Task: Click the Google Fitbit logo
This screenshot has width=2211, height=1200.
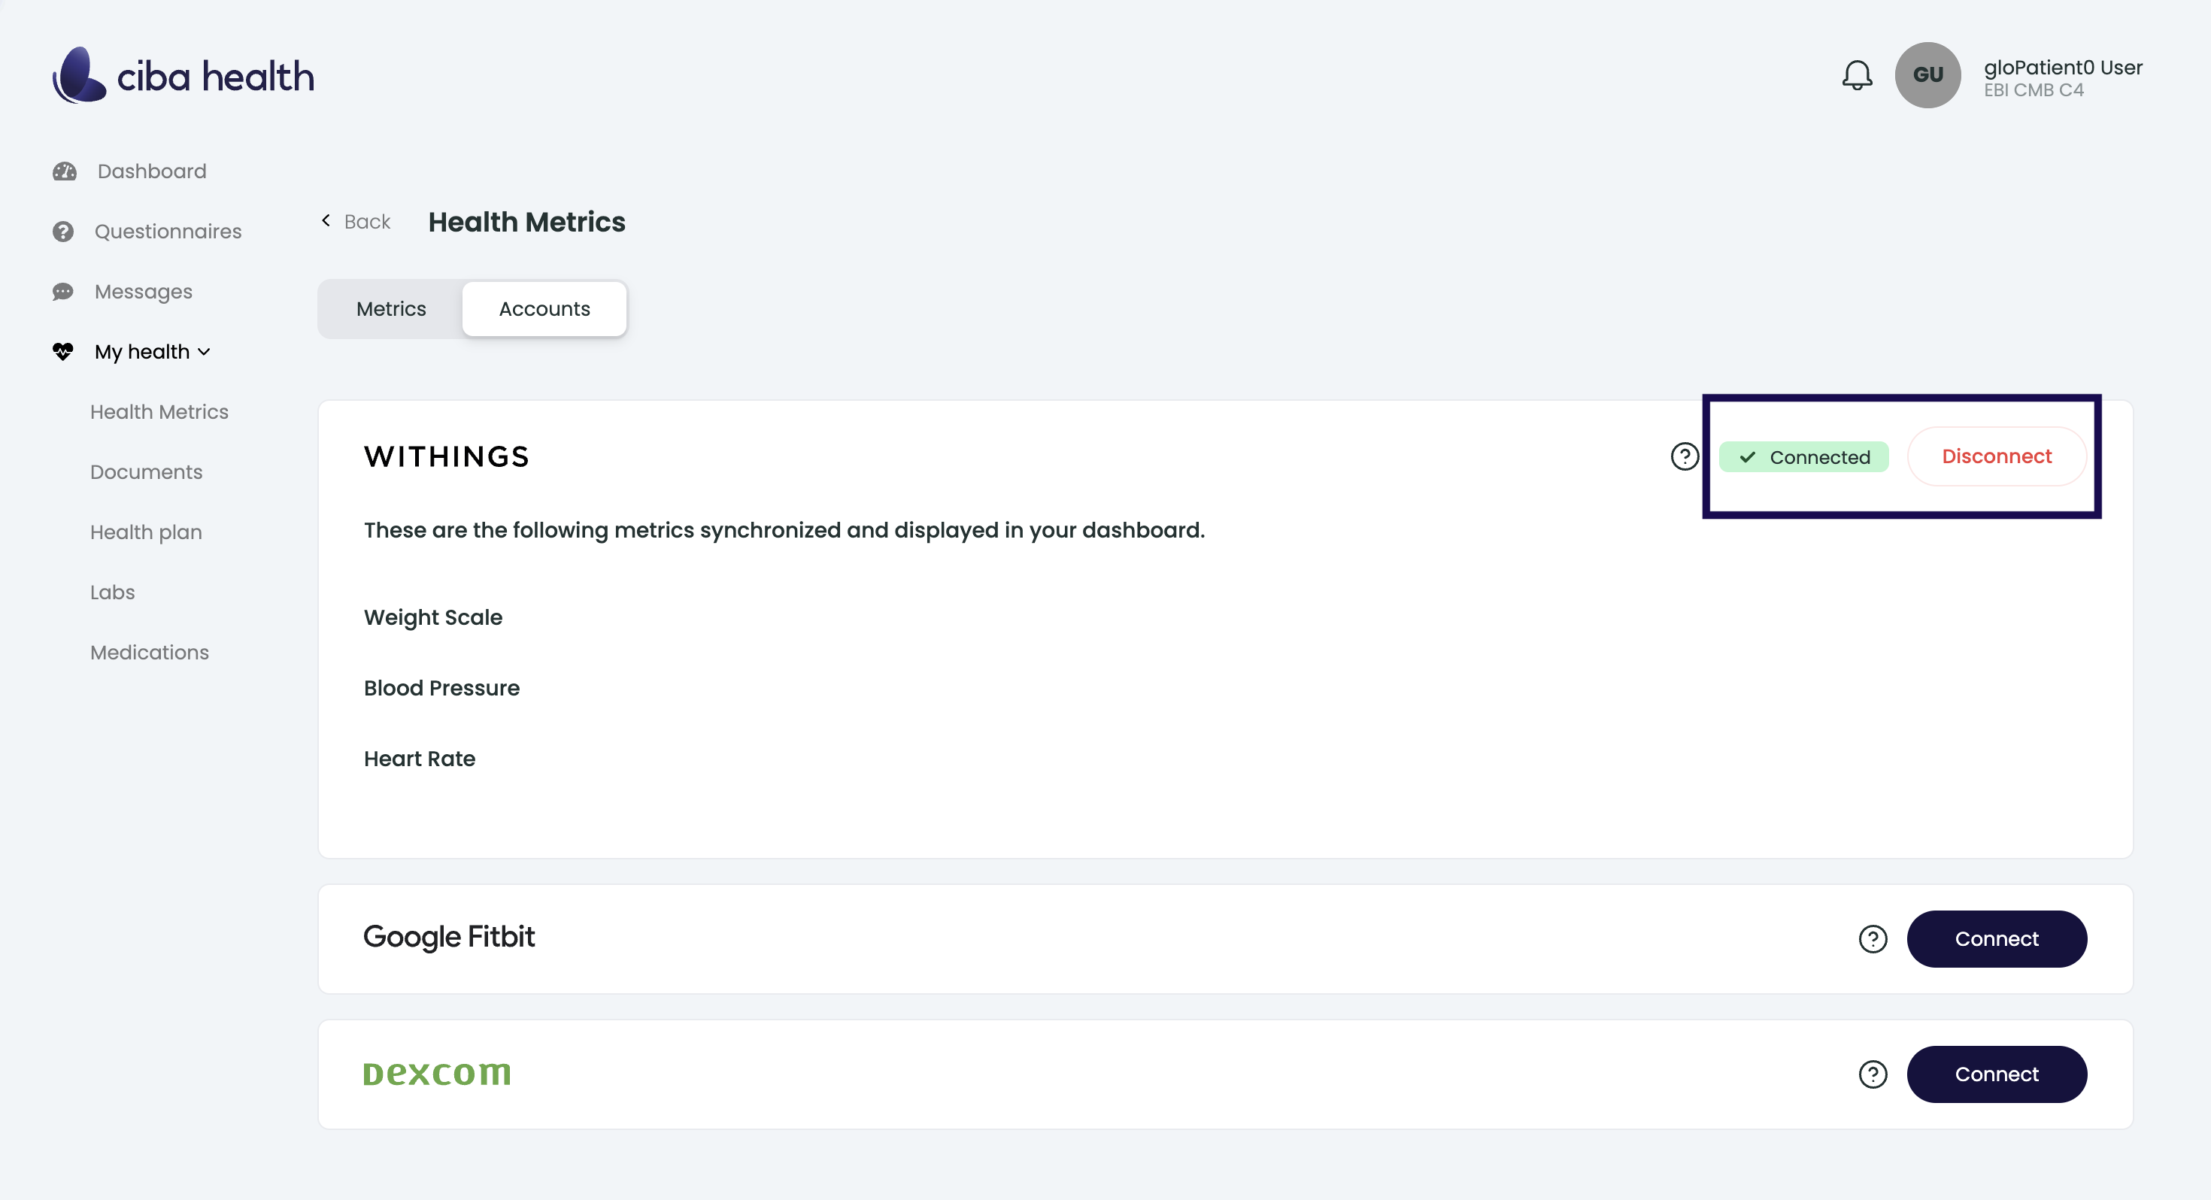Action: 449,938
